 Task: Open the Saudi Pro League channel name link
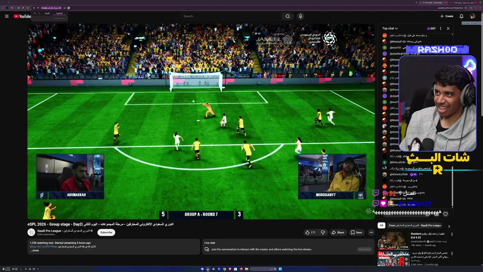click(63, 230)
